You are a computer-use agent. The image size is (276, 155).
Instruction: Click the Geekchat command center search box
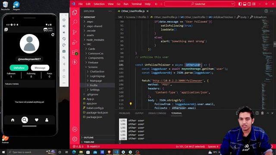pyautogui.click(x=200, y=4)
